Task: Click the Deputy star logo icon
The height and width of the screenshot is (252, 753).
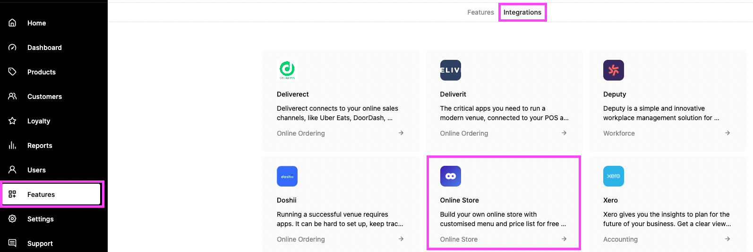Action: click(x=613, y=70)
